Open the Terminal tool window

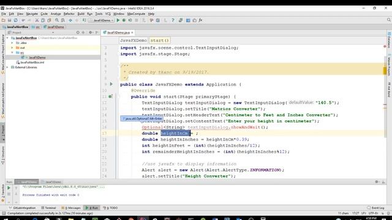[x=48, y=208]
